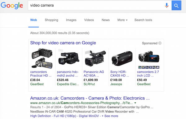Open camcorders Practical HD product link
The width and height of the screenshot is (186, 119).
point(41,74)
